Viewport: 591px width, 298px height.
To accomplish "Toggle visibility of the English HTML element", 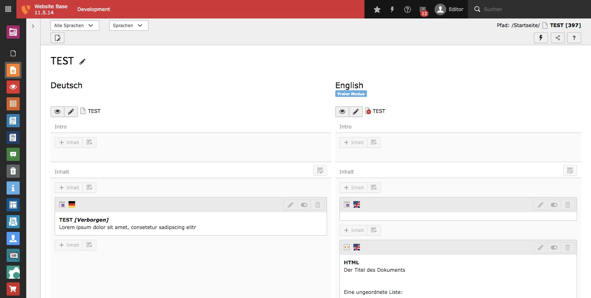I will (554, 248).
